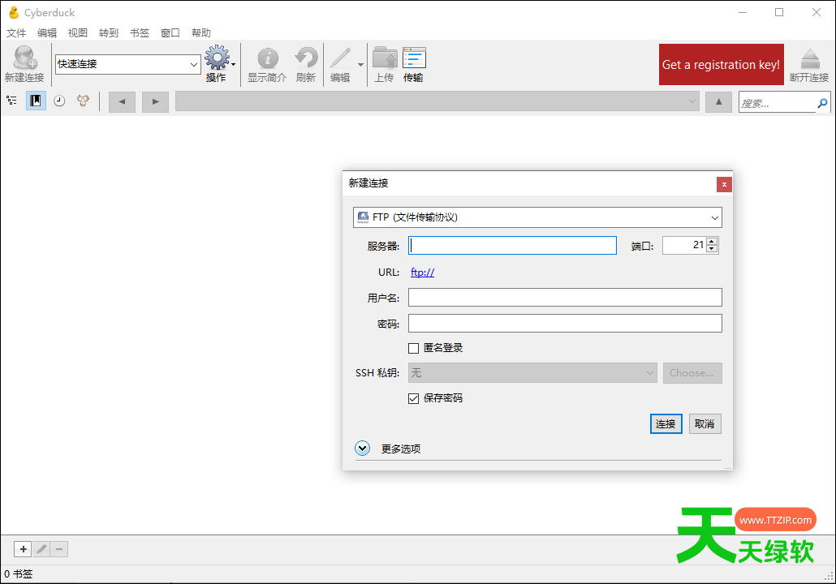The height and width of the screenshot is (584, 836).
Task: Edit bookmark with the bottom pencil button
Action: (x=41, y=549)
